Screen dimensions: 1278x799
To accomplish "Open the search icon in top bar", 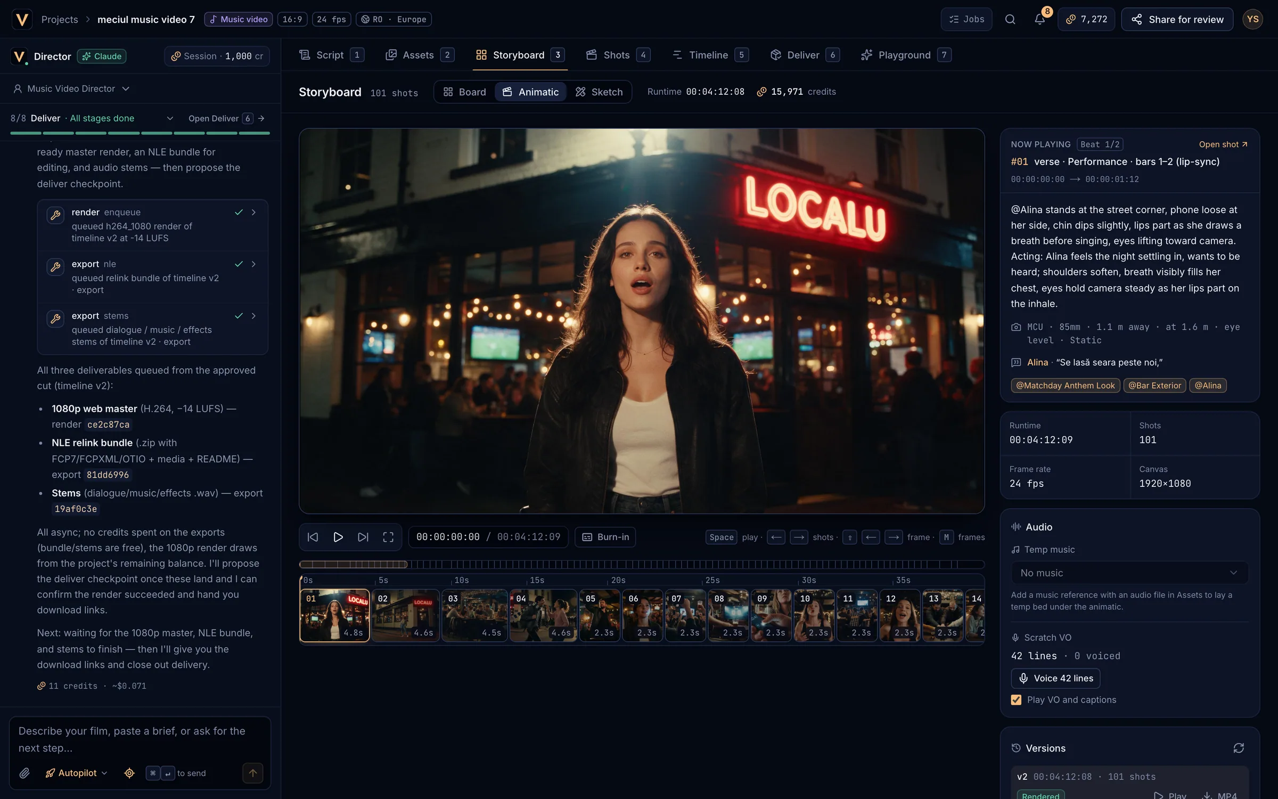I will pos(1010,19).
